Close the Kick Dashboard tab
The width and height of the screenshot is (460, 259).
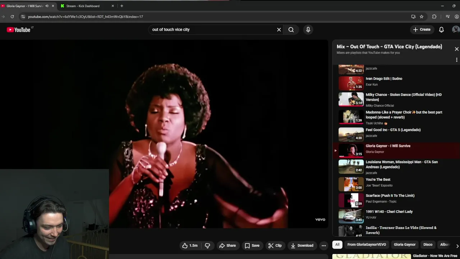click(x=112, y=6)
